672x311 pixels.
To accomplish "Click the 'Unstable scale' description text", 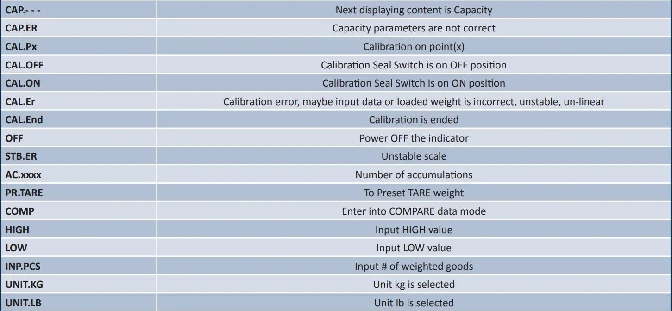I will tap(414, 156).
